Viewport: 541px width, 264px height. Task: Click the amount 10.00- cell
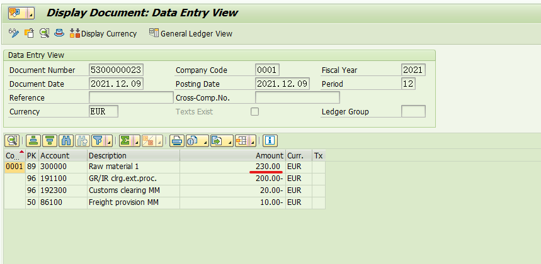click(x=233, y=202)
